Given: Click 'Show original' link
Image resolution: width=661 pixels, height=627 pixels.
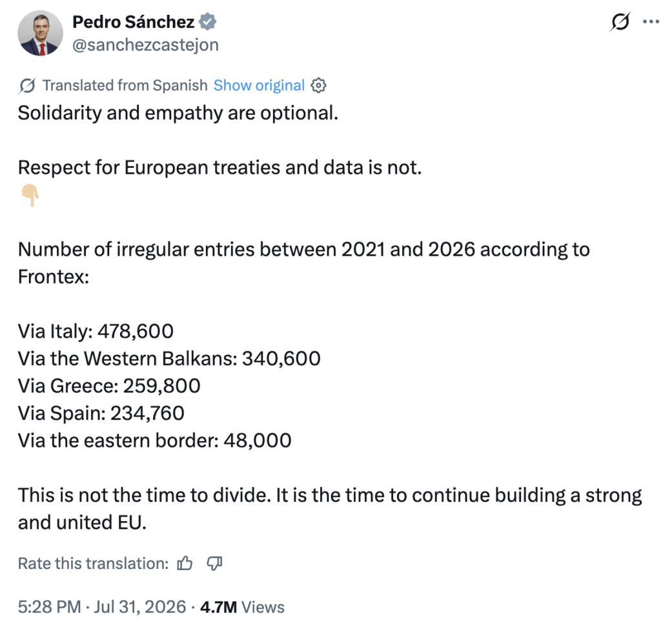Looking at the screenshot, I should [259, 86].
